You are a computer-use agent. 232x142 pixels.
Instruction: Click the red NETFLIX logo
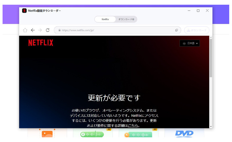click(41, 43)
